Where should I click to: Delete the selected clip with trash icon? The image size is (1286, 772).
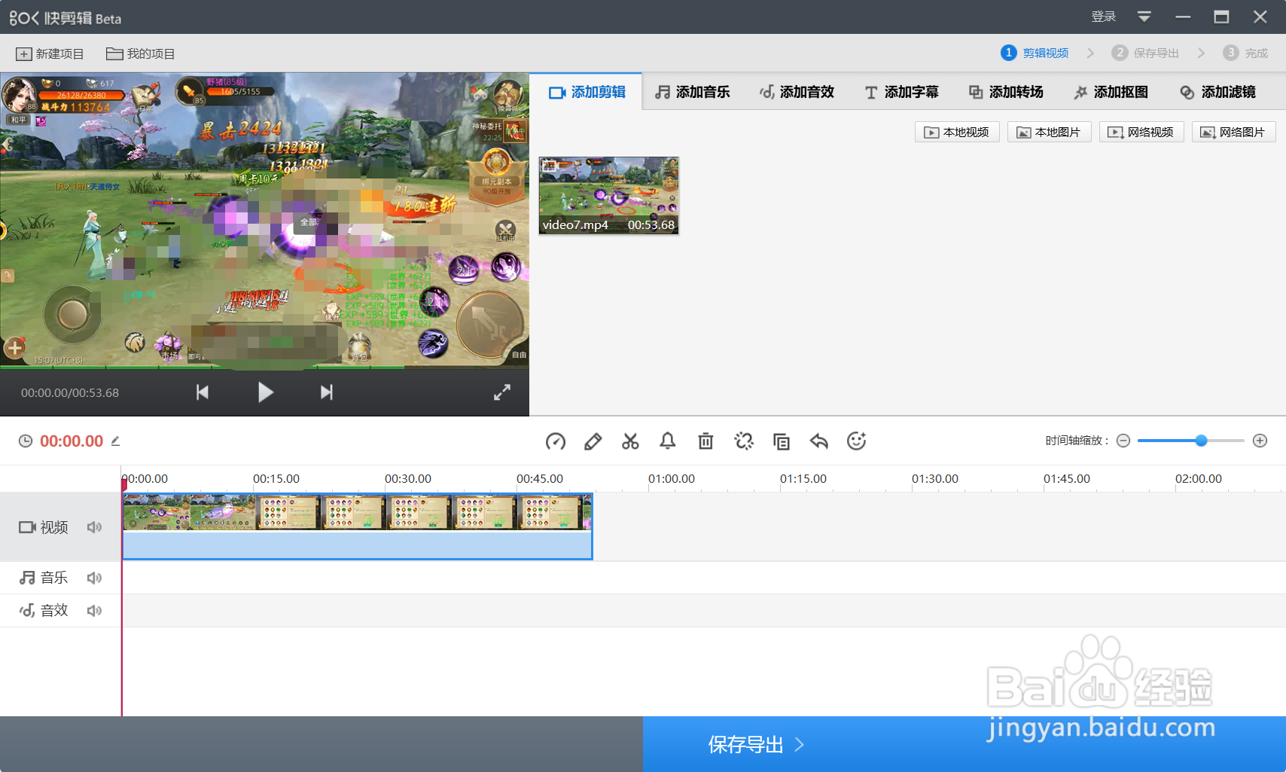click(705, 441)
